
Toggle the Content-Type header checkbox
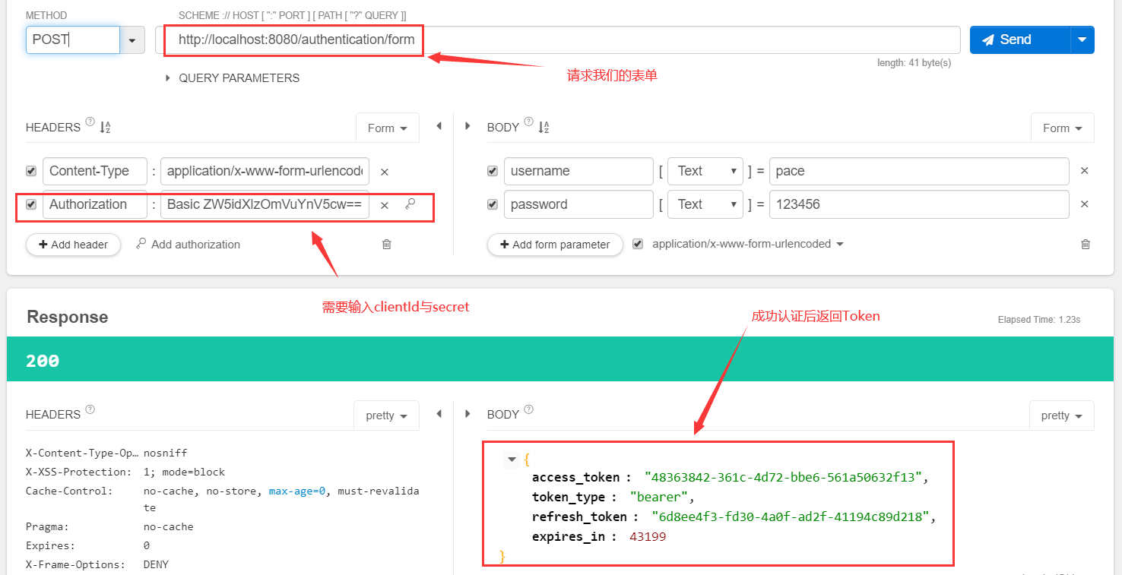pyautogui.click(x=31, y=171)
